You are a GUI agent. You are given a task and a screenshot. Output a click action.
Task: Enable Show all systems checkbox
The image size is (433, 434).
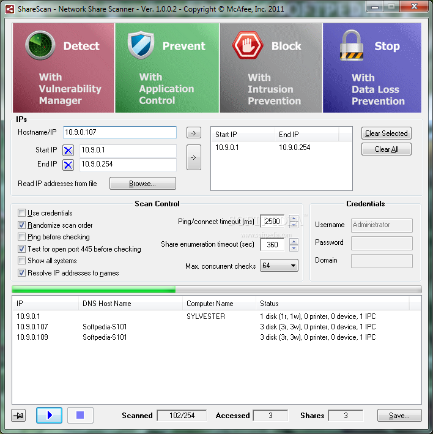point(21,260)
